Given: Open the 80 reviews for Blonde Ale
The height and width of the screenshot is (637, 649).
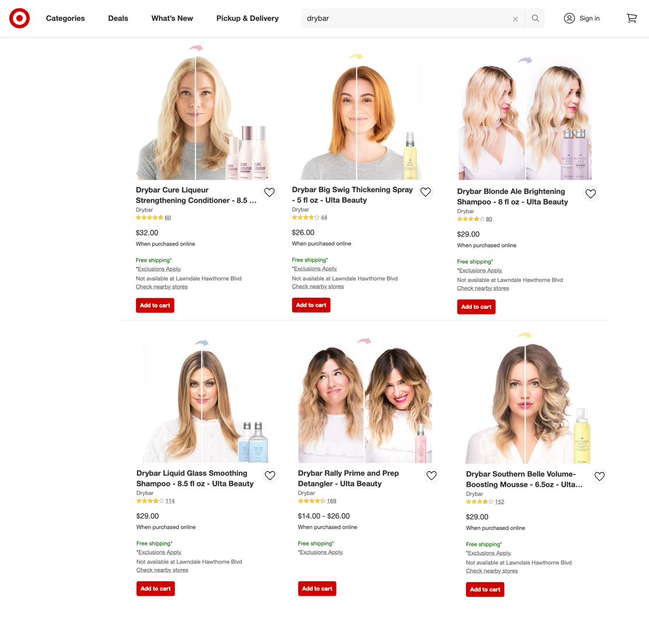Looking at the screenshot, I should click(x=489, y=219).
